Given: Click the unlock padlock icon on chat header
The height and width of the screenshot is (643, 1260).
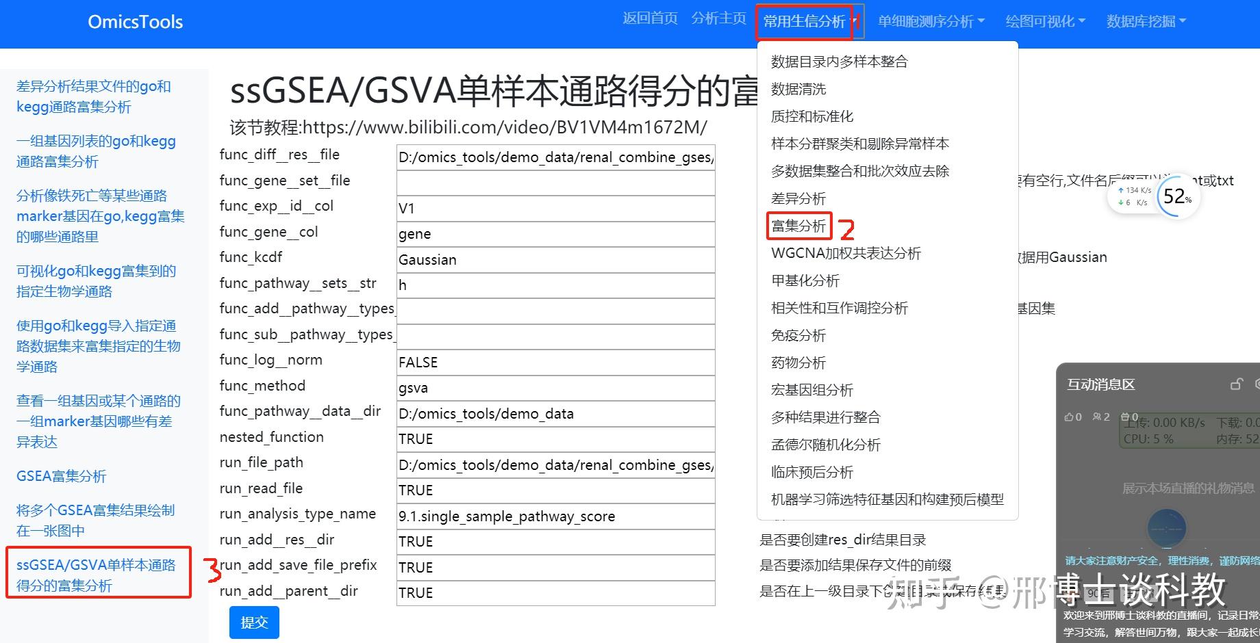Looking at the screenshot, I should (x=1237, y=384).
